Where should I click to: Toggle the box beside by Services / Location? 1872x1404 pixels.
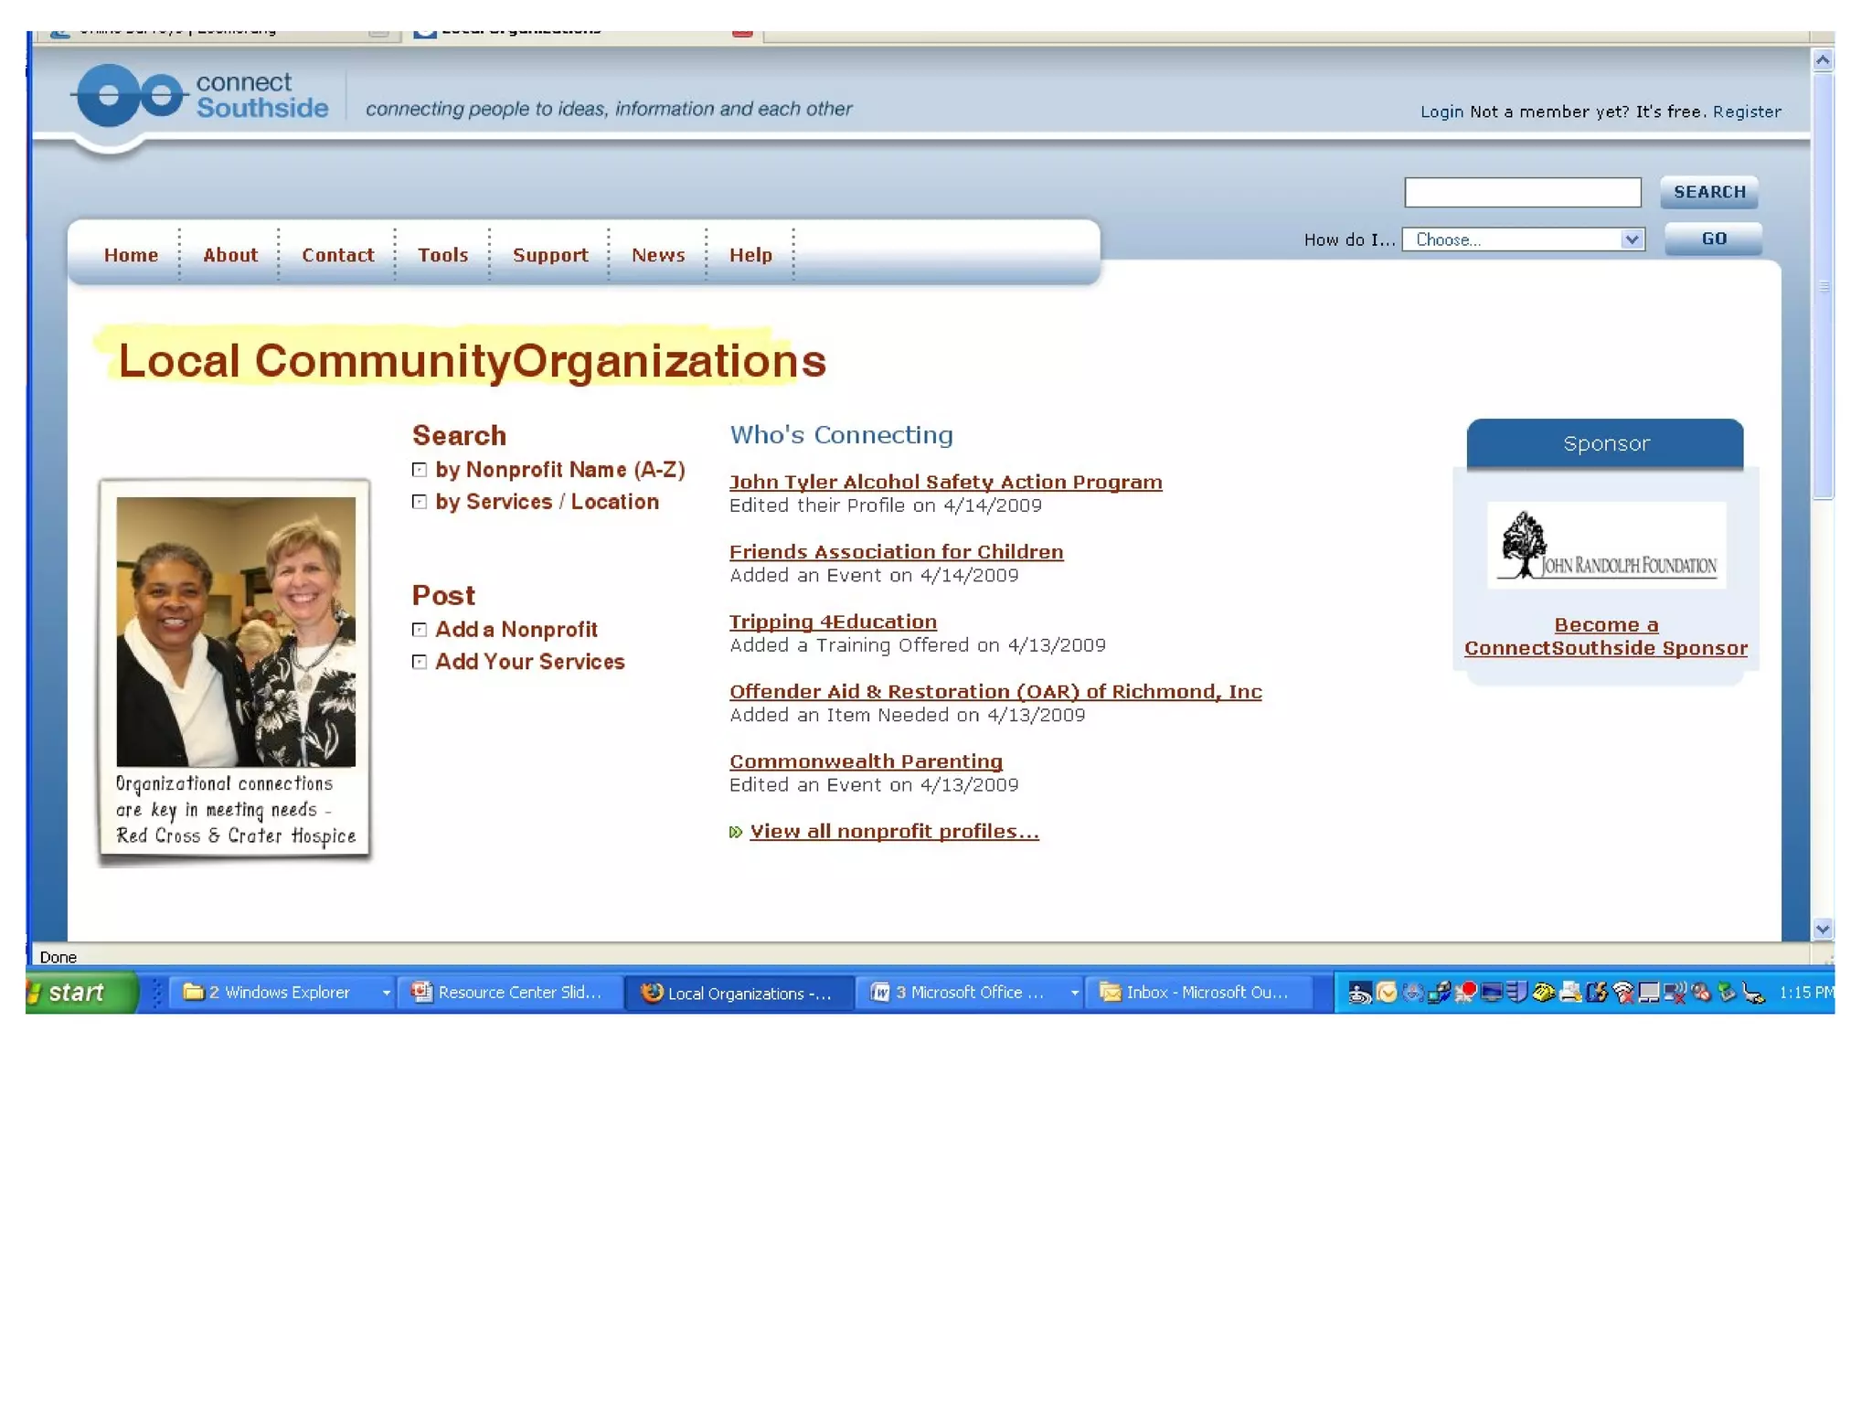point(420,502)
